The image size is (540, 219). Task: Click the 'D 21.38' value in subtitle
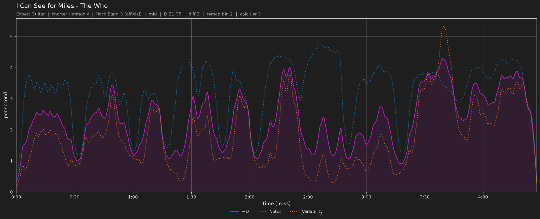point(173,14)
